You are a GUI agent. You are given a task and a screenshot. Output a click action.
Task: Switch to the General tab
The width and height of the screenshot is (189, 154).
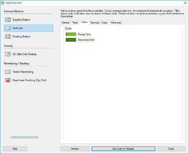pos(66,23)
